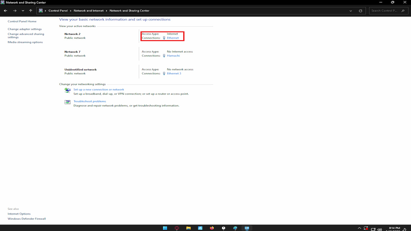Image resolution: width=411 pixels, height=231 pixels.
Task: Show hidden system tray icons
Action: (359, 228)
